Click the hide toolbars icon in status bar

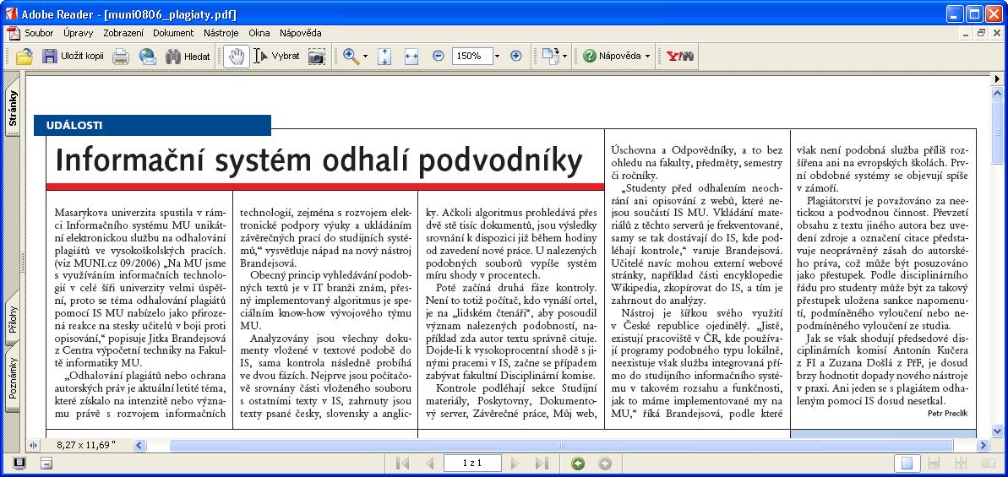(46, 463)
